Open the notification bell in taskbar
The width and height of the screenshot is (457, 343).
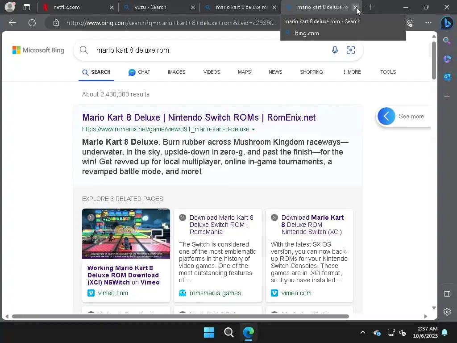445,332
